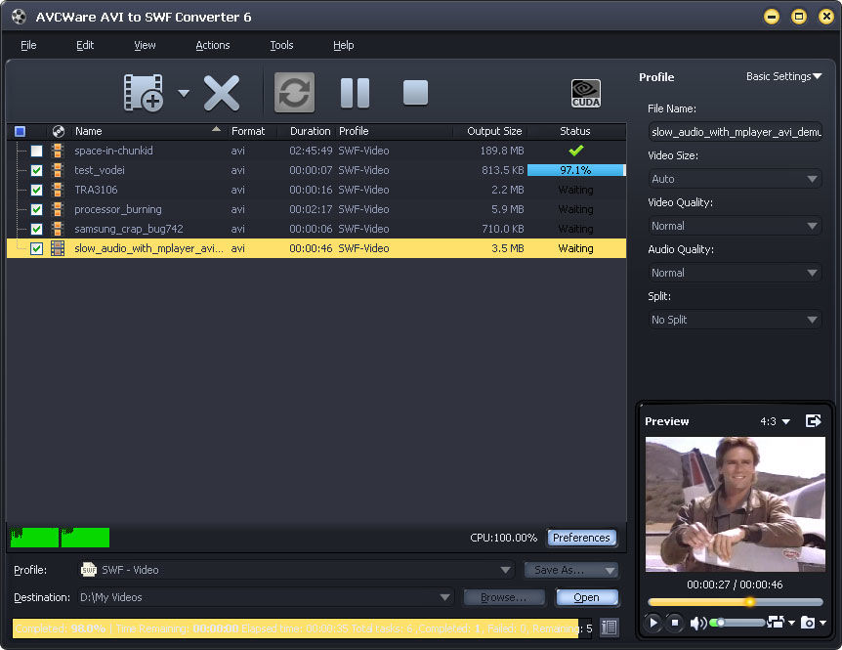Open the Actions menu
Image resolution: width=842 pixels, height=650 pixels.
point(213,45)
